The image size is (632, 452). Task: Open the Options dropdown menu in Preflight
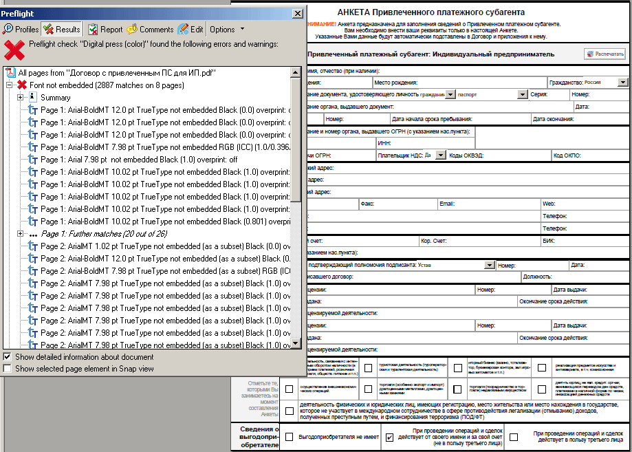point(227,30)
